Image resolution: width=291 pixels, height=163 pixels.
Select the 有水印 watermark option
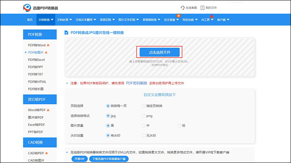tap(108, 136)
